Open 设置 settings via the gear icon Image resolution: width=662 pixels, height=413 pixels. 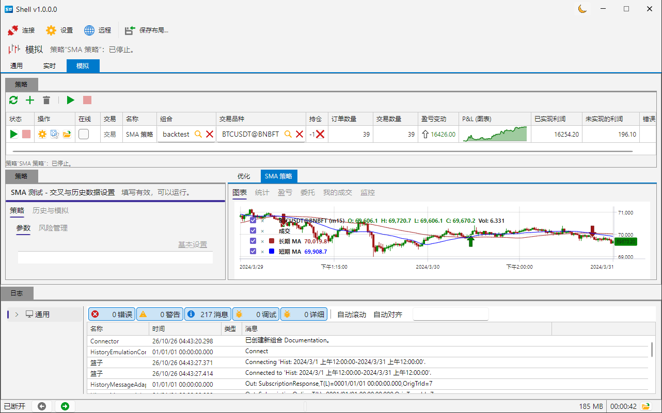pos(51,30)
